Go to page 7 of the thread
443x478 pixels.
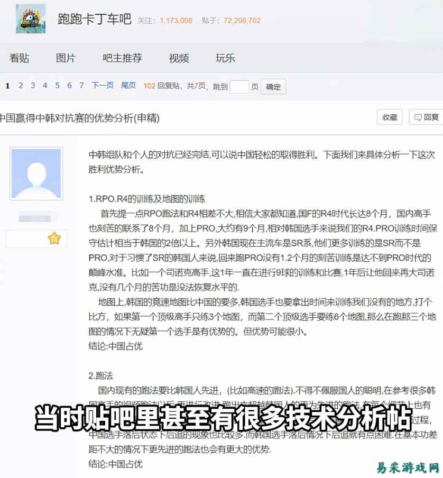pos(81,85)
